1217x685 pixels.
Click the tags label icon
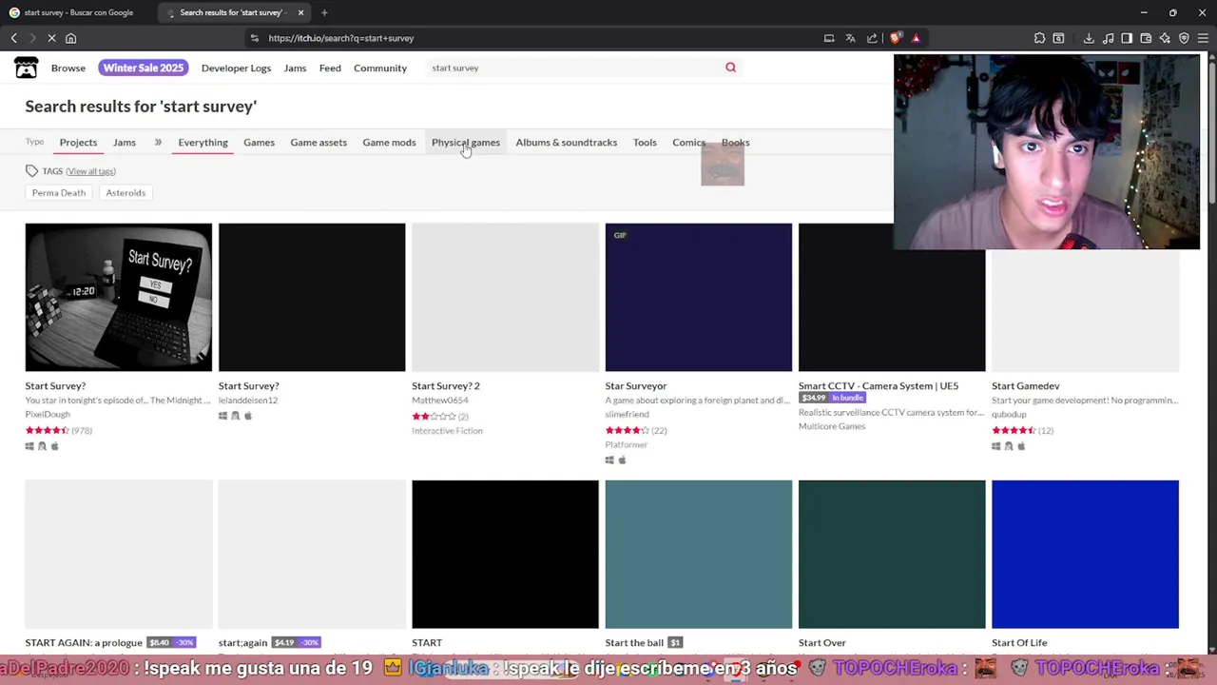point(31,171)
